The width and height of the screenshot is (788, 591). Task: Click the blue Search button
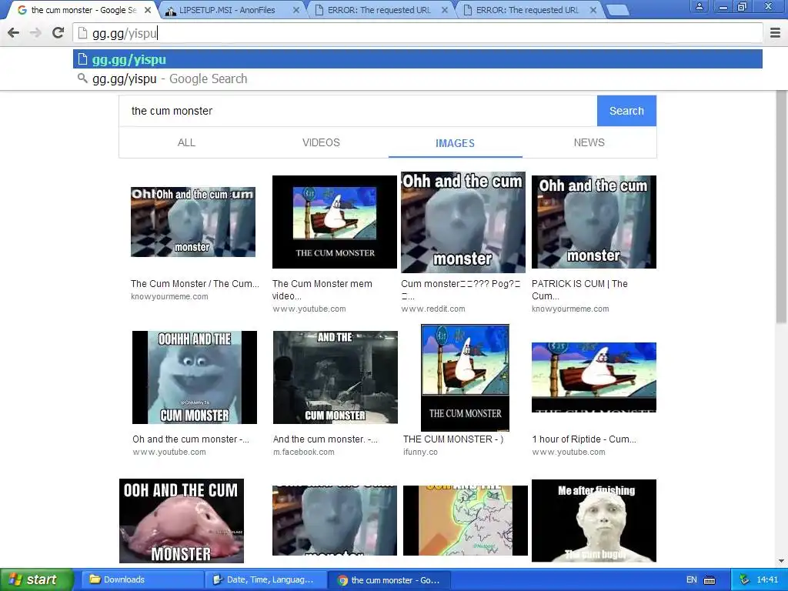(x=626, y=111)
